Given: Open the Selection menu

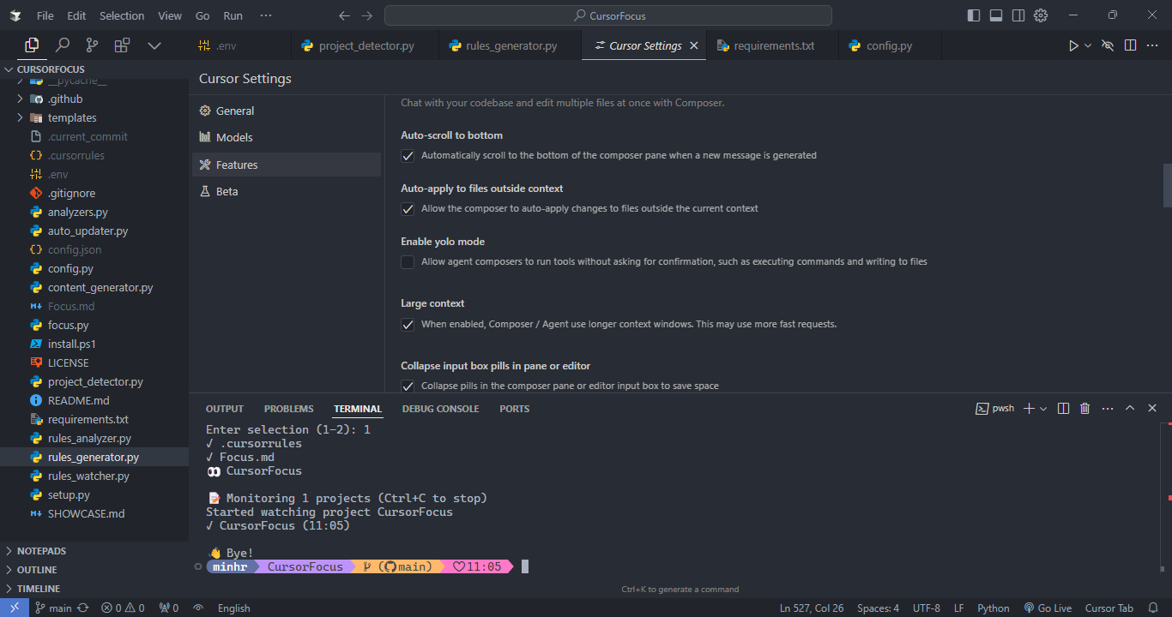Looking at the screenshot, I should (122, 15).
